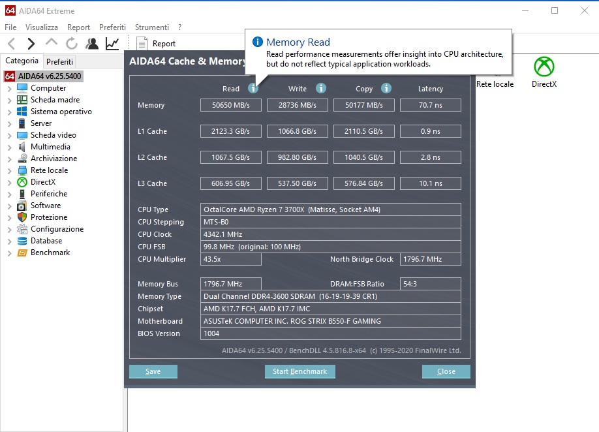Click the Memory Latency value 70.7 ns
The image size is (599, 432).
pos(431,105)
